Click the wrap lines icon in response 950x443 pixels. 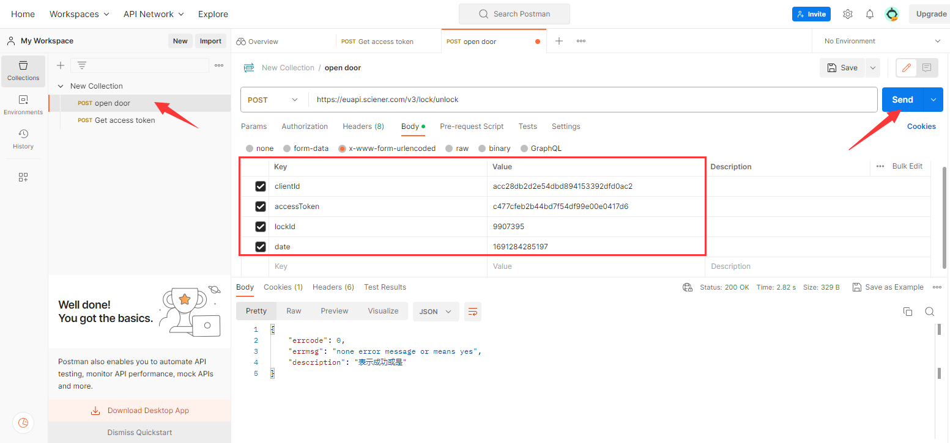pos(472,312)
